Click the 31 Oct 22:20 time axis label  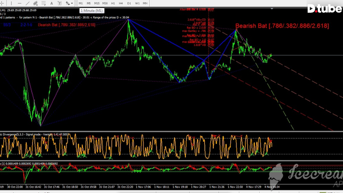[x=125, y=187]
